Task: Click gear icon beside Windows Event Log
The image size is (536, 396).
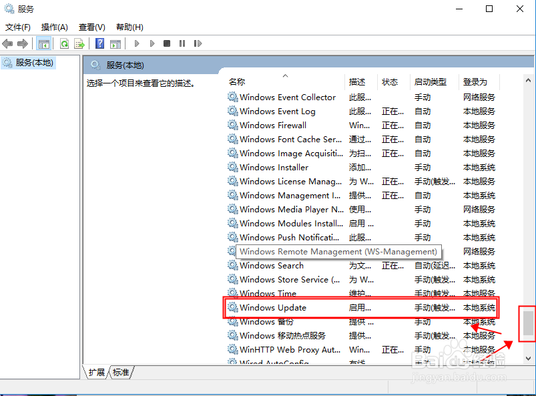Action: 233,111
